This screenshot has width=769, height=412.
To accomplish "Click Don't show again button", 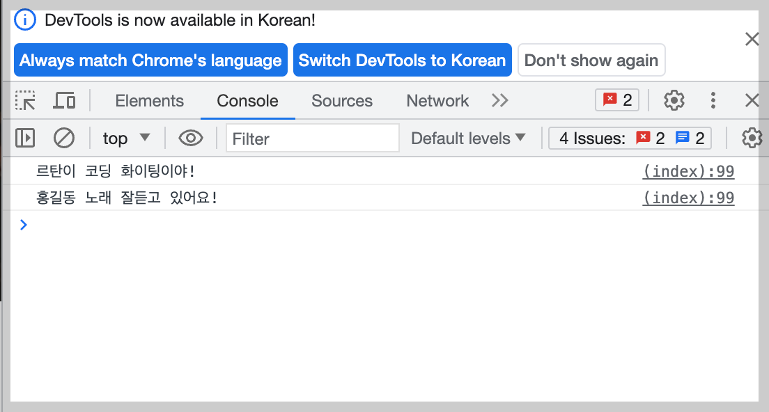I will pos(591,61).
